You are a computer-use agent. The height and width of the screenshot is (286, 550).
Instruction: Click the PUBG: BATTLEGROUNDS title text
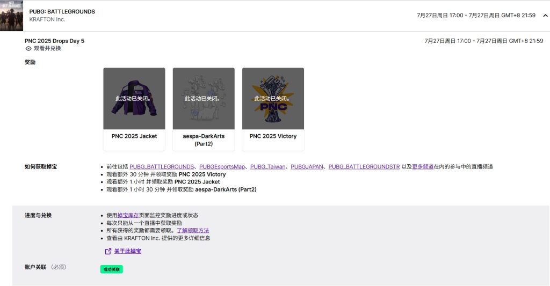(62, 12)
